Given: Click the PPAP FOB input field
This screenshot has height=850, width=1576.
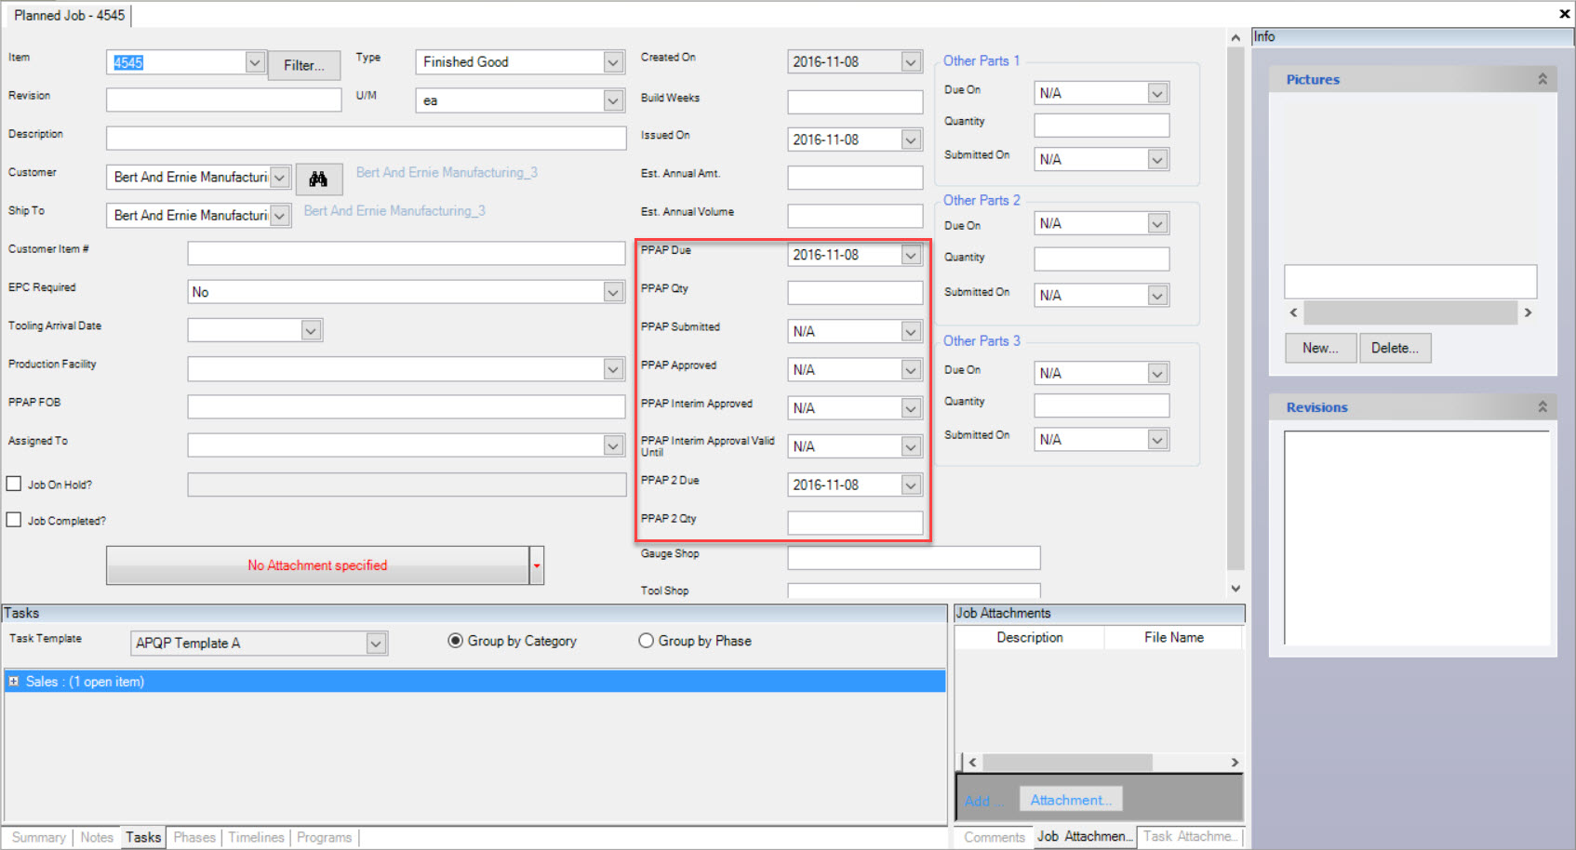Looking at the screenshot, I should point(406,406).
